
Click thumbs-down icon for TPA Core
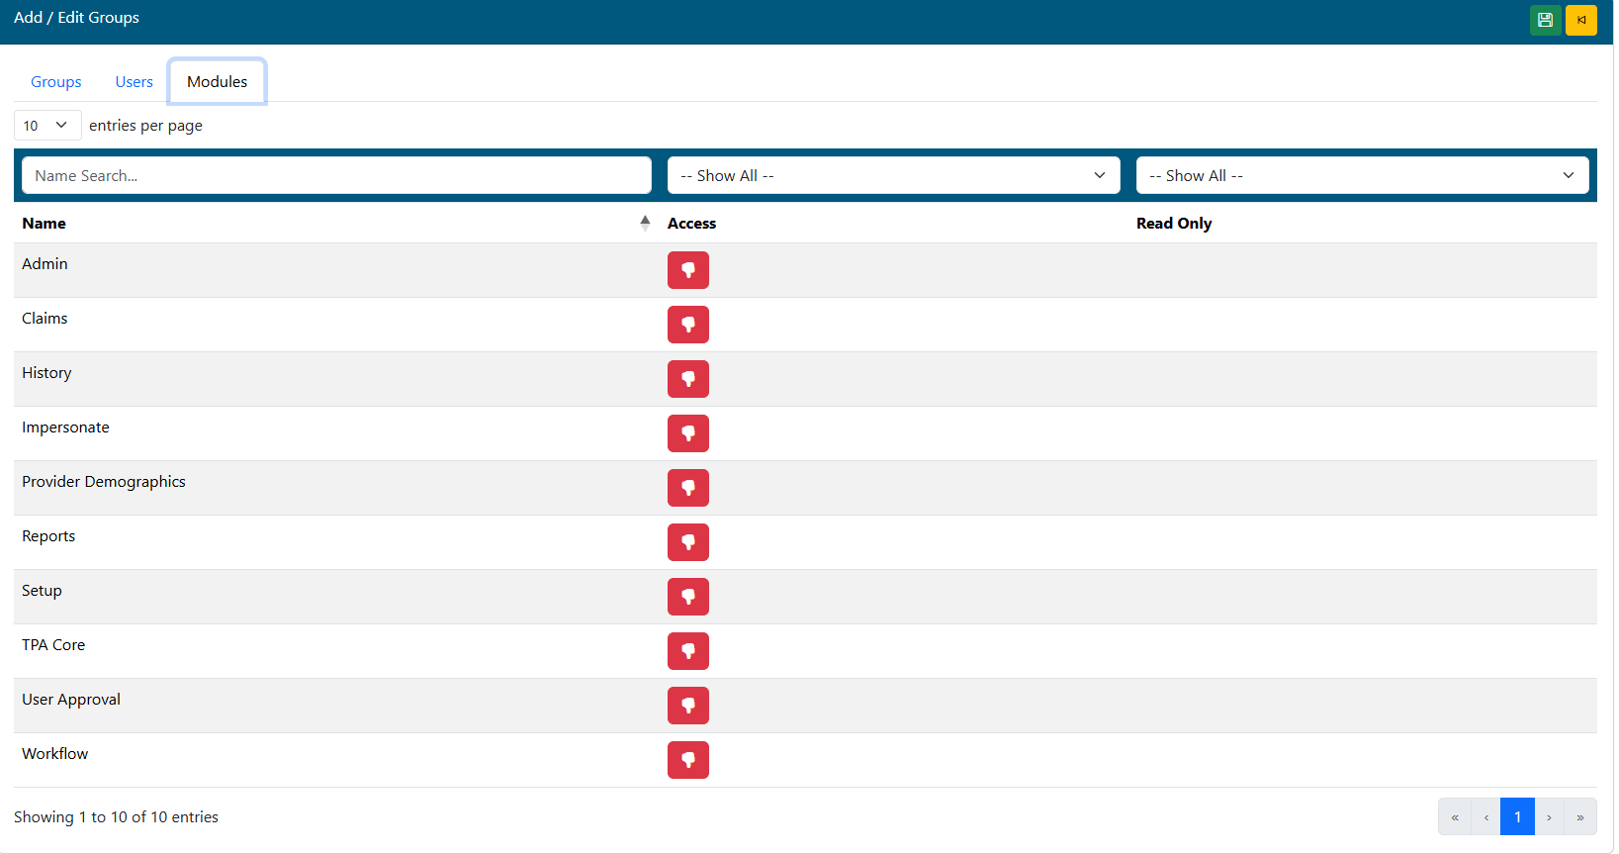[x=687, y=651]
